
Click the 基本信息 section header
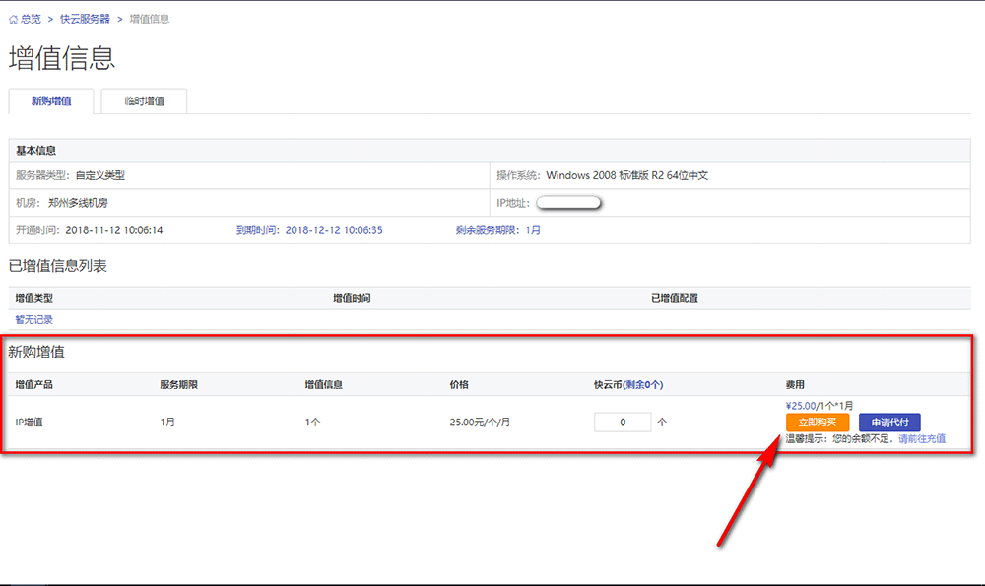point(35,151)
